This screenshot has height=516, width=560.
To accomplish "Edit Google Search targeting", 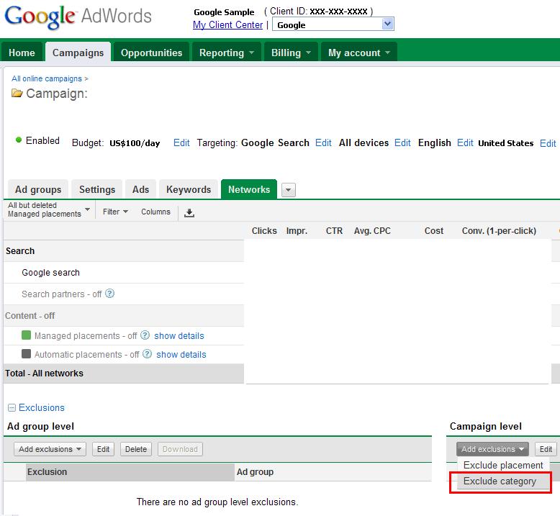I will [x=324, y=142].
